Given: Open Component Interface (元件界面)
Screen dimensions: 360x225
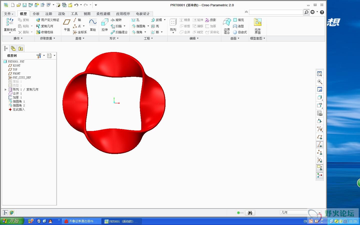Looking at the screenshot, I should (258, 26).
